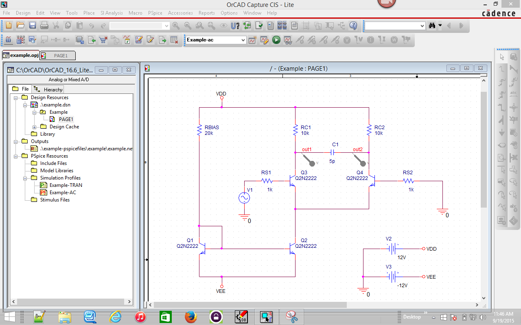
Task: Collapse the PSpice Resources tree node
Action: click(16, 156)
